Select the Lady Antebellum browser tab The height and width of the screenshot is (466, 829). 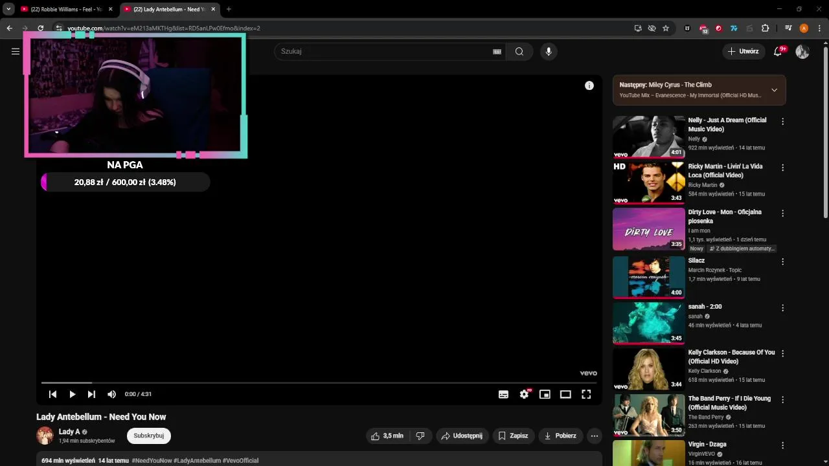click(x=170, y=9)
